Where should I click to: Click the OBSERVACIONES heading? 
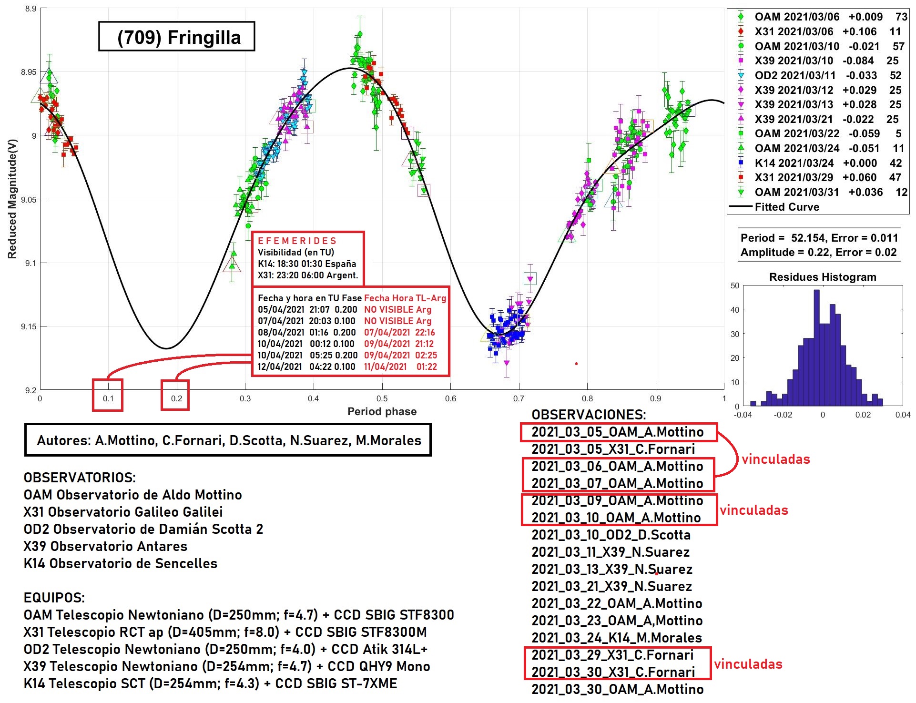589,415
